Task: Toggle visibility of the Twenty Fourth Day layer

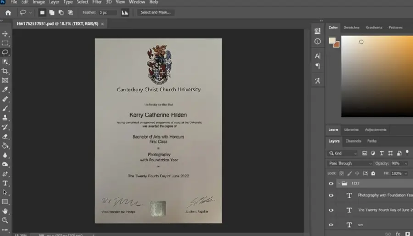Action: click(331, 210)
